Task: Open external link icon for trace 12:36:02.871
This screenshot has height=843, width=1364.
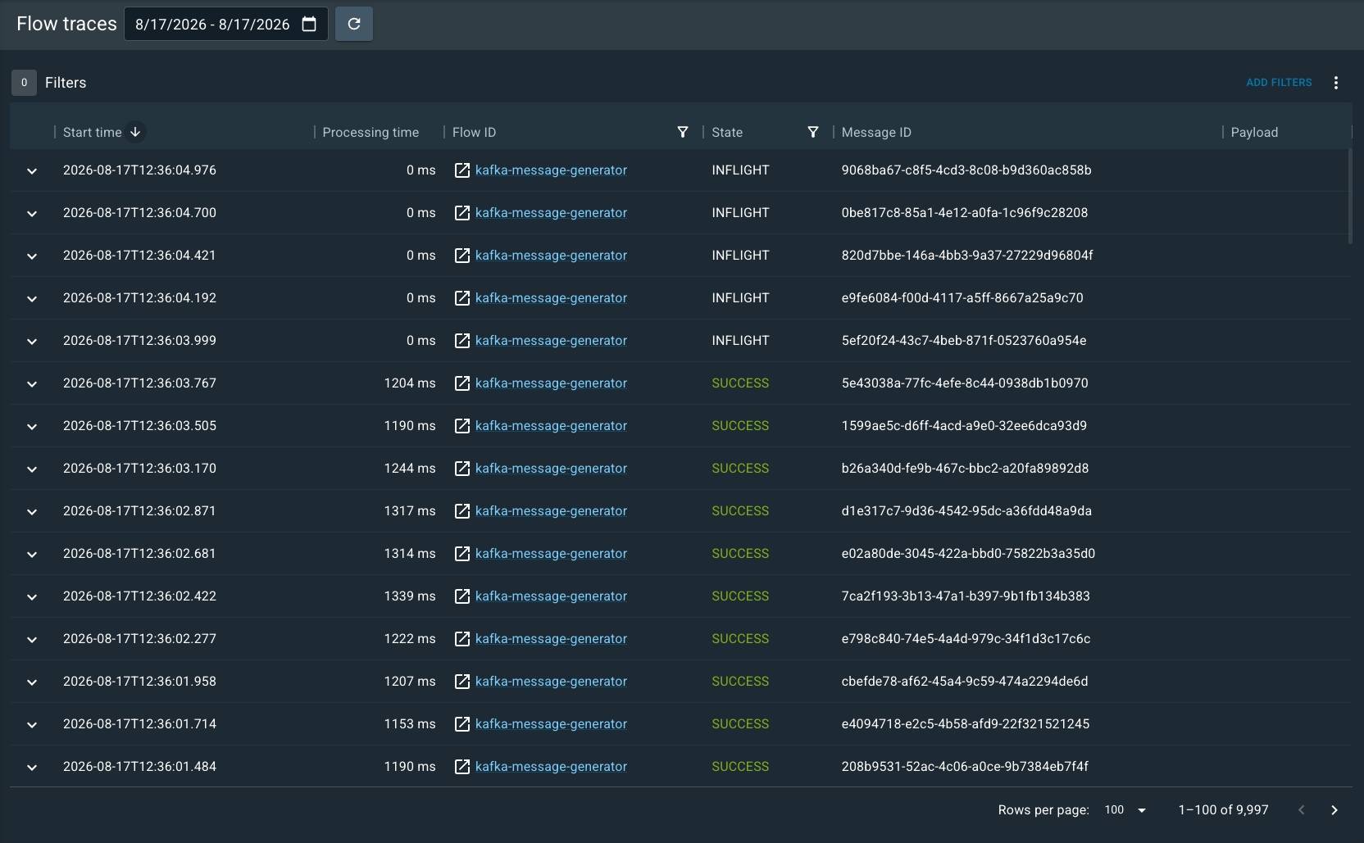Action: click(462, 511)
